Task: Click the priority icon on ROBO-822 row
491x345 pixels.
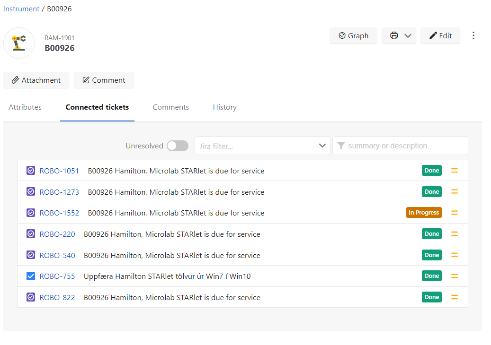Action: tap(455, 297)
